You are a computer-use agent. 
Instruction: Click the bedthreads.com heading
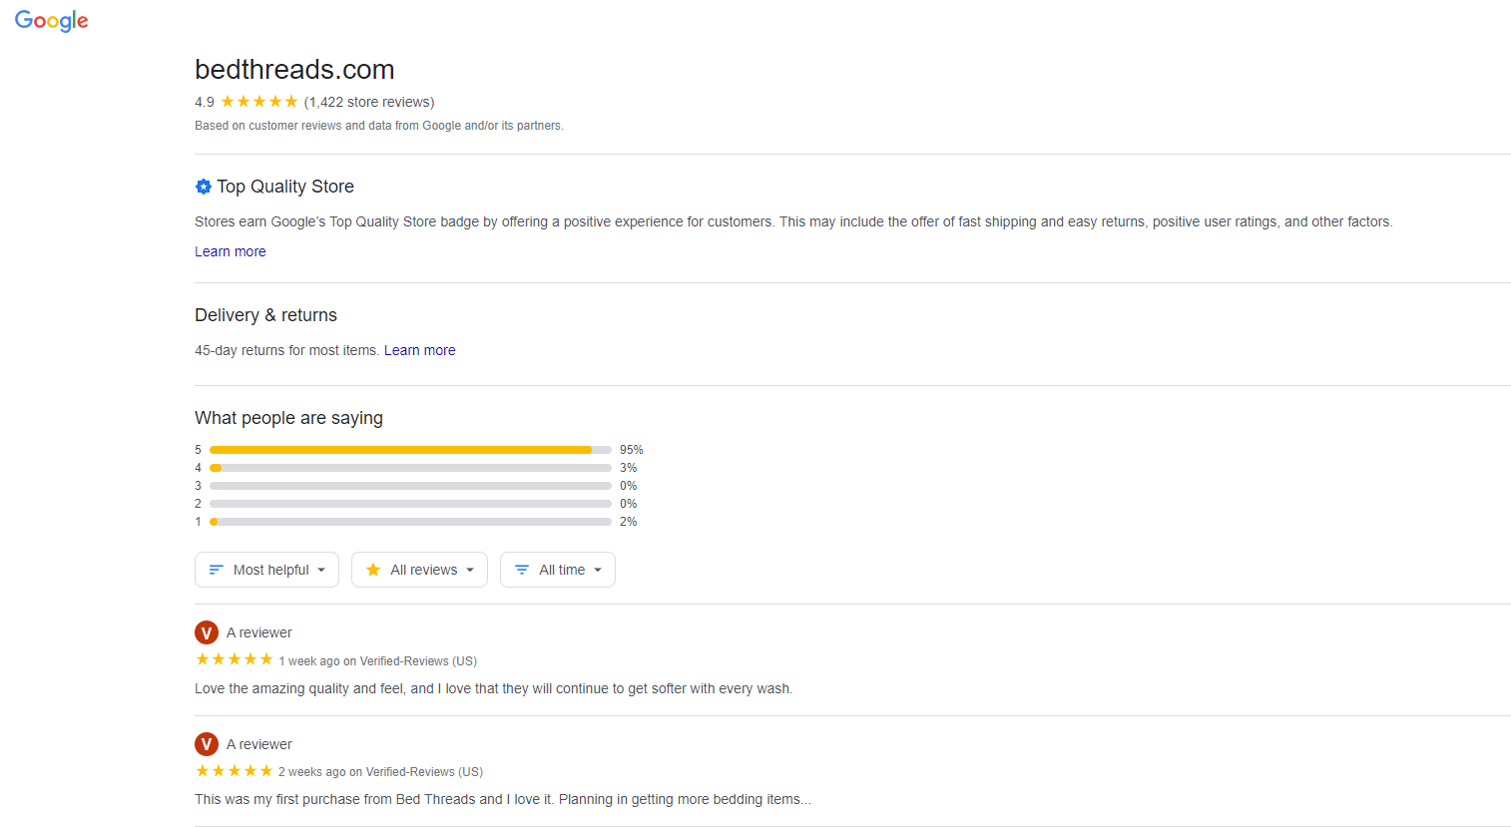294,70
